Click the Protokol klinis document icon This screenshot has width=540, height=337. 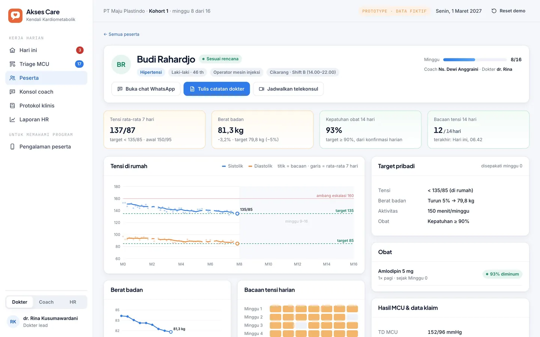tap(12, 106)
